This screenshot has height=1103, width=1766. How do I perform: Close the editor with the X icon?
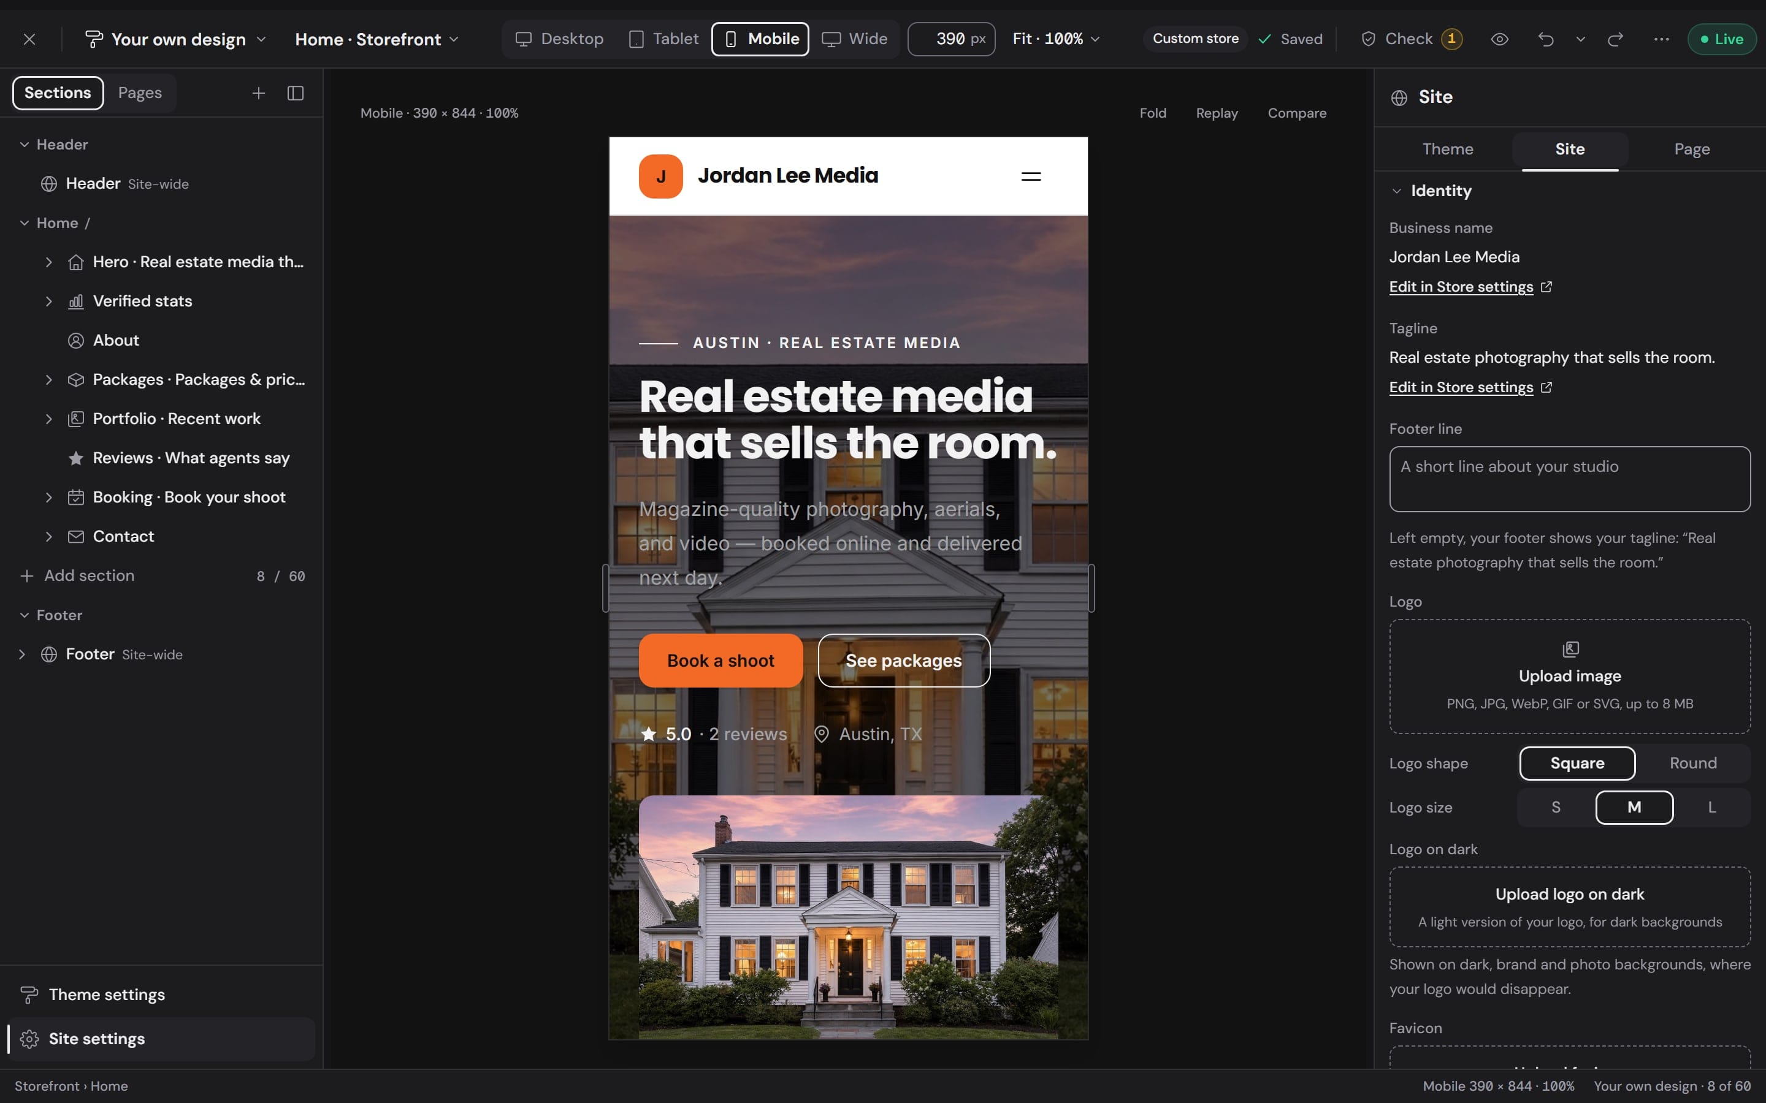29,39
